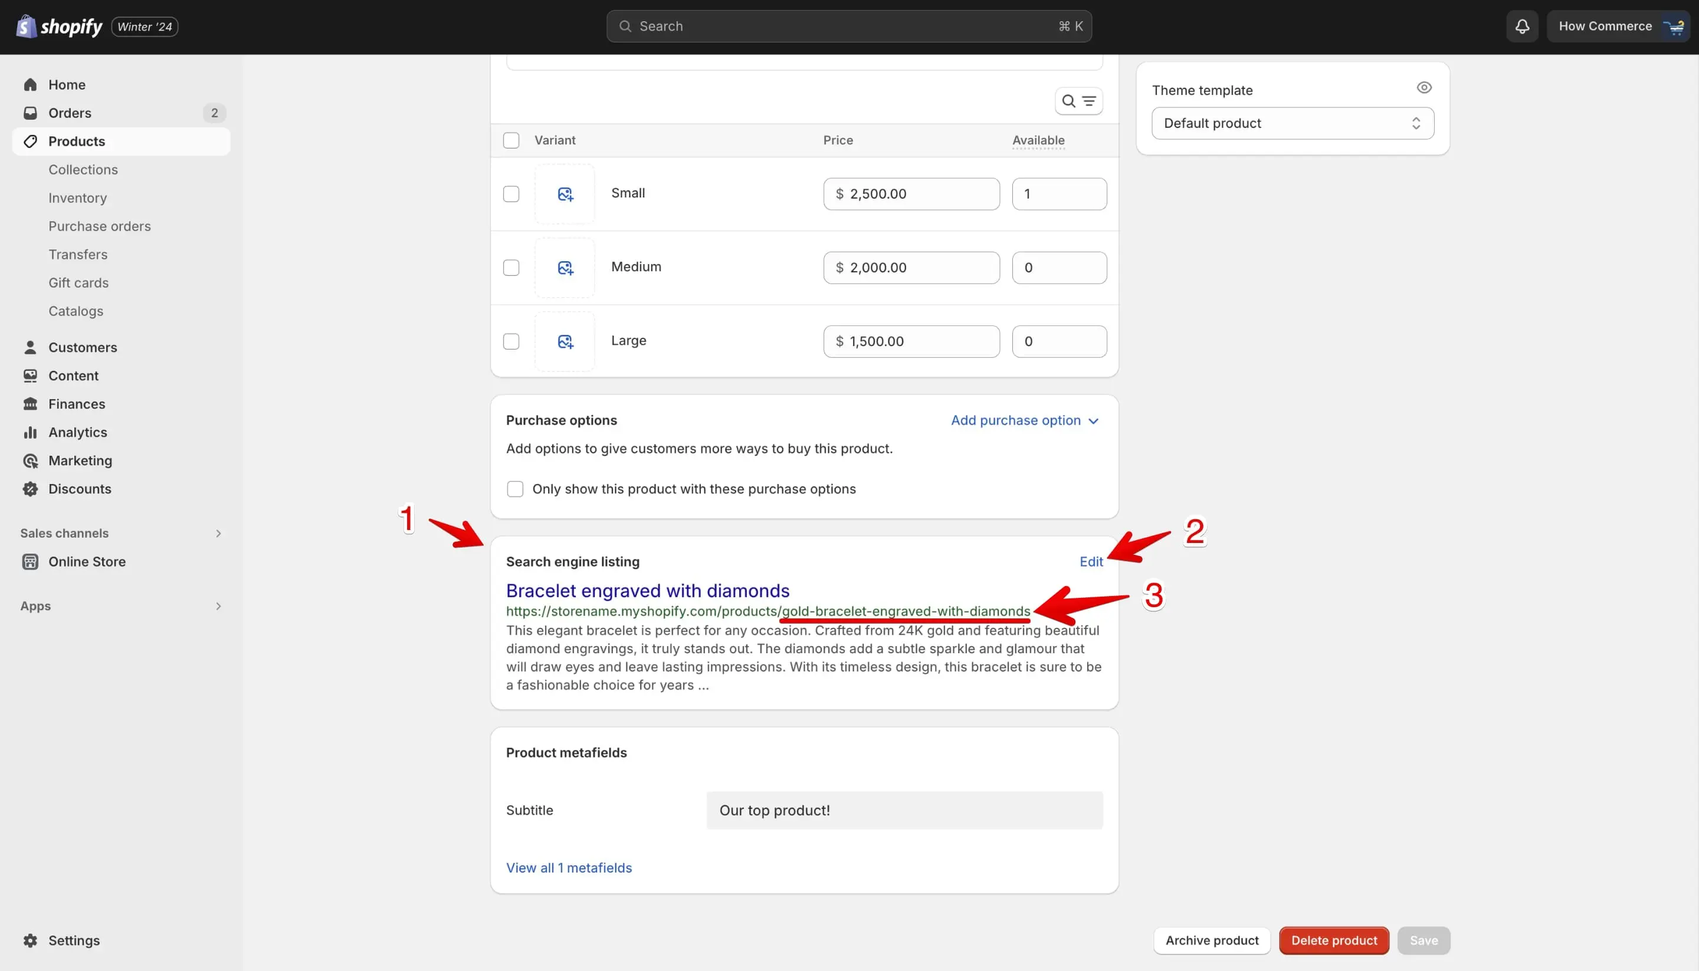Click the Large variant available quantity field
This screenshot has height=971, width=1699.
coord(1059,341)
